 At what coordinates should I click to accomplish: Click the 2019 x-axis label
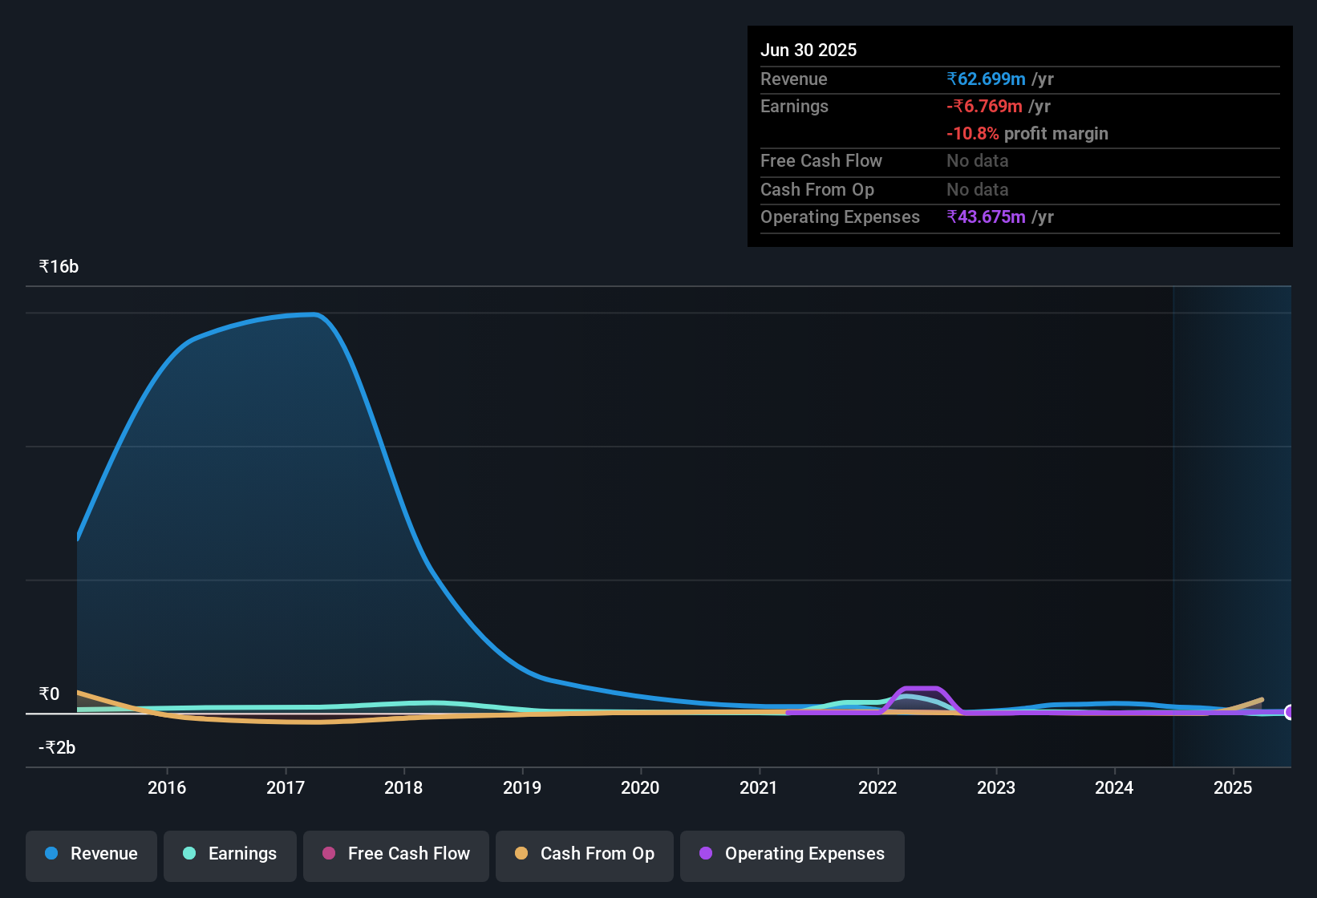[x=522, y=787]
